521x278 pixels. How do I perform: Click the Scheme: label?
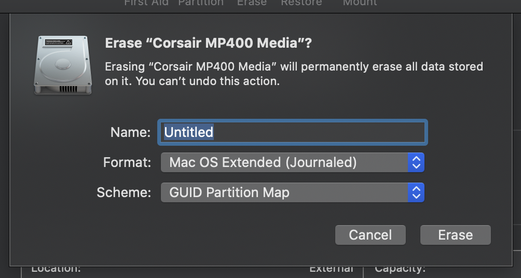pos(124,193)
